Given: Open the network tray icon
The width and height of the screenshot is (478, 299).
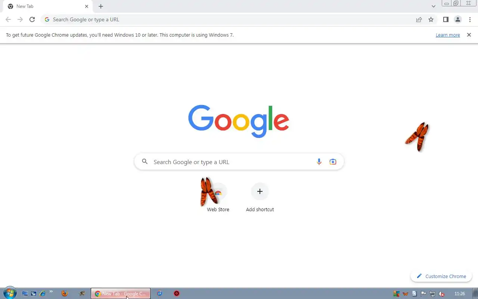Looking at the screenshot, I should [432, 294].
